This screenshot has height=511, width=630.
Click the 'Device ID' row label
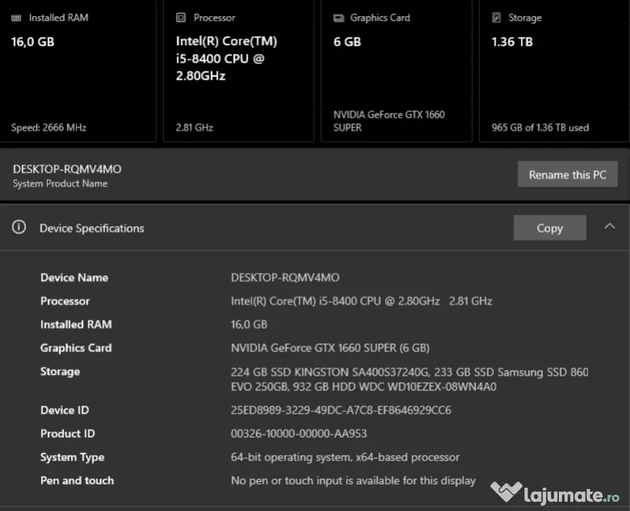(x=64, y=410)
